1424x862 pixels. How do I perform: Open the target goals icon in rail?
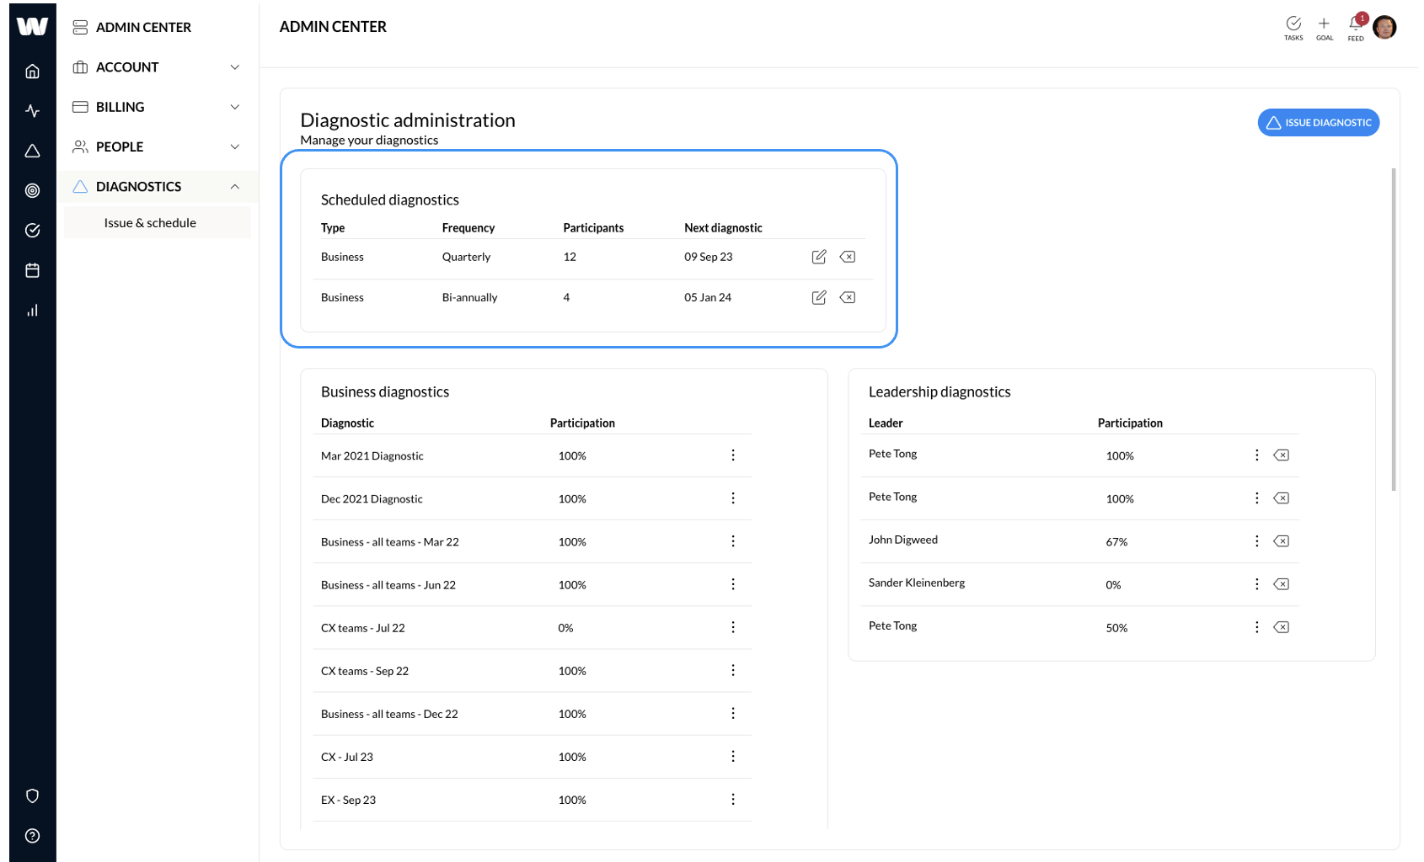pos(32,191)
